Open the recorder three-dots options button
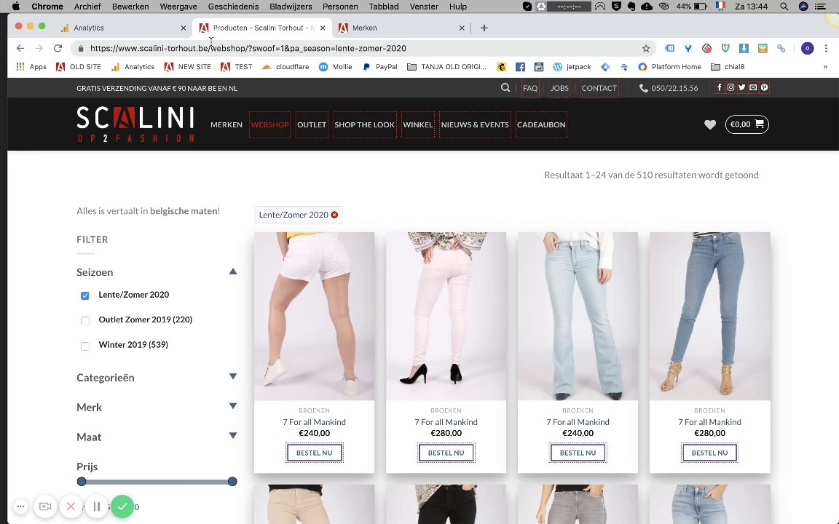This screenshot has height=524, width=839. click(20, 507)
